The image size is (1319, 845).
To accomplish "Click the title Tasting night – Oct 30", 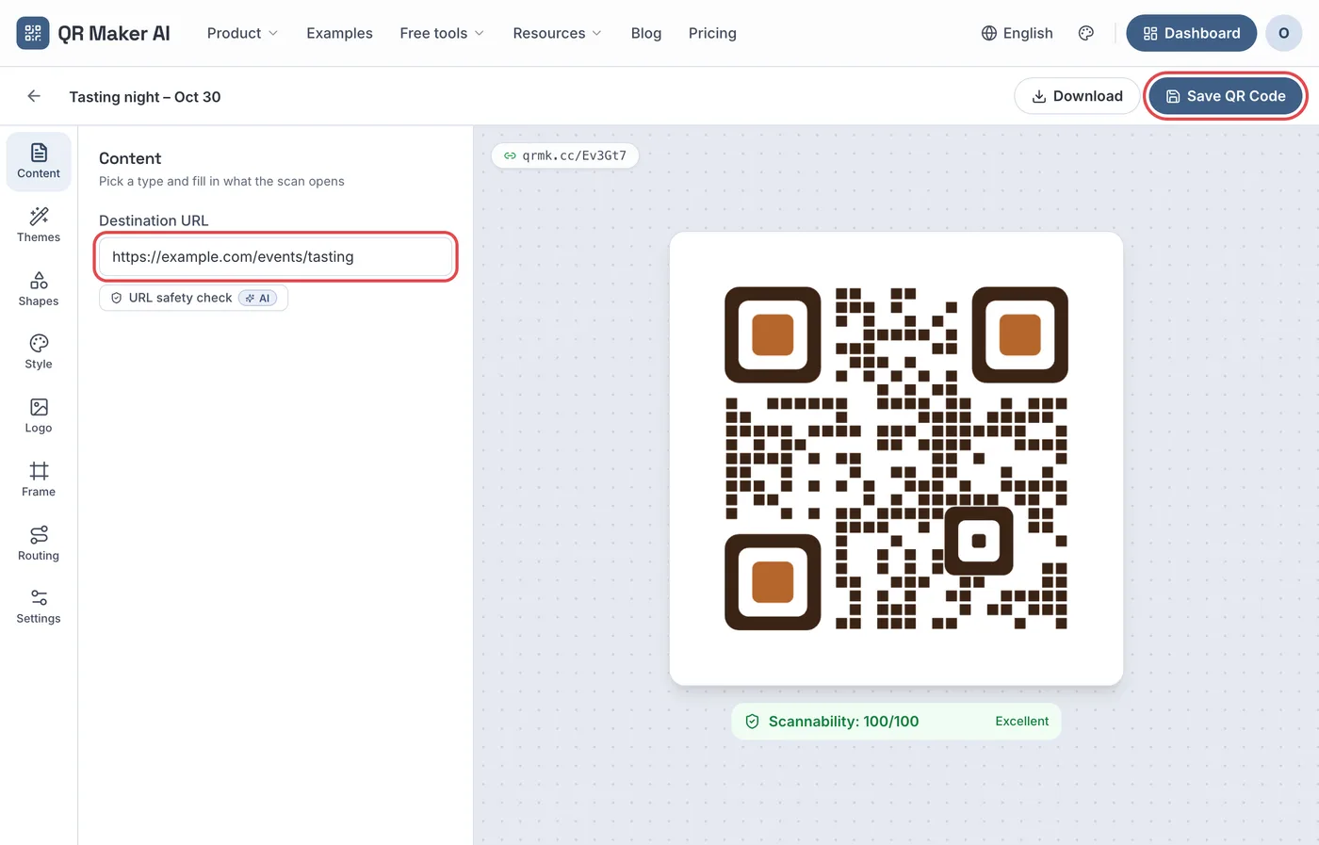I will coord(145,97).
